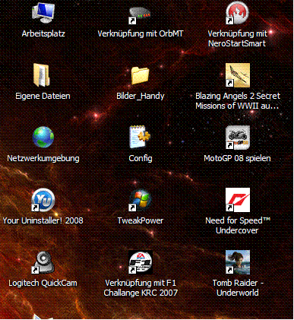The image size is (294, 320).
Task: Launch the Your Uninstaller! 2008 icon
Action: (43, 200)
